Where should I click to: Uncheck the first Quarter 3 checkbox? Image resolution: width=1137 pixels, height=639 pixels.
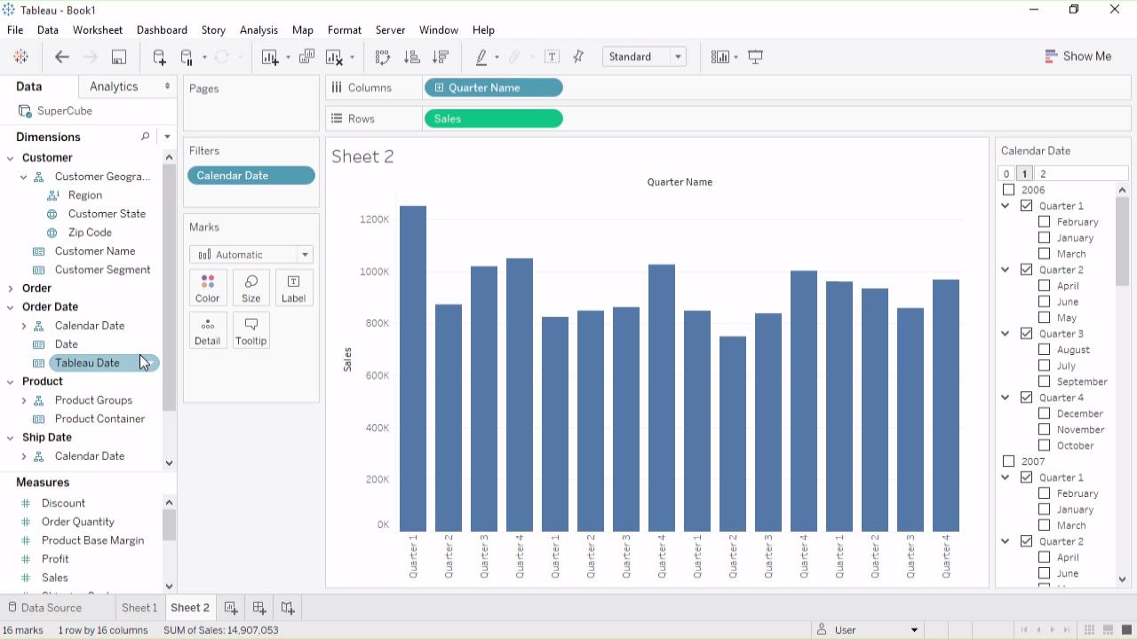click(x=1027, y=334)
